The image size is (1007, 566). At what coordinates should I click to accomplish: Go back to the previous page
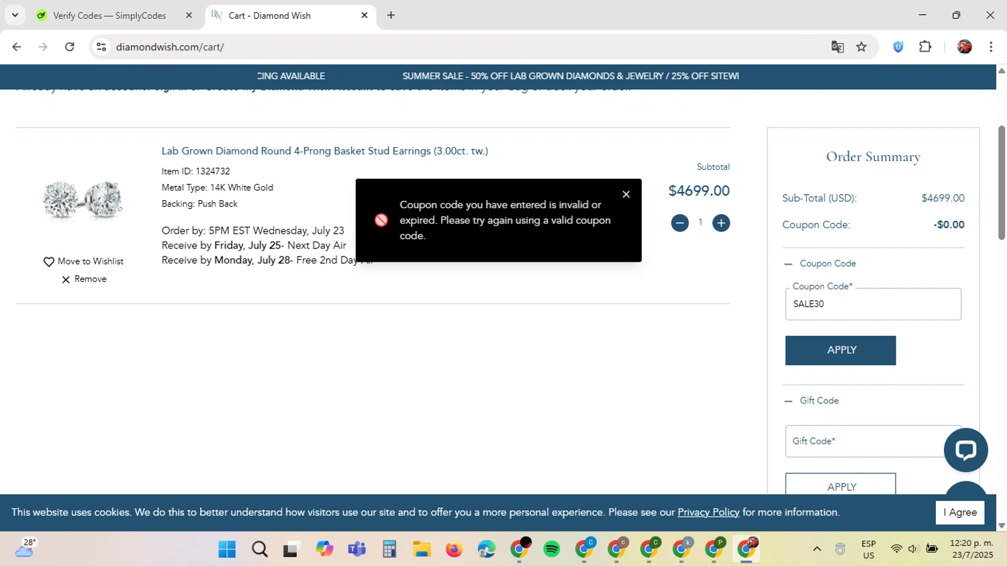coord(17,47)
